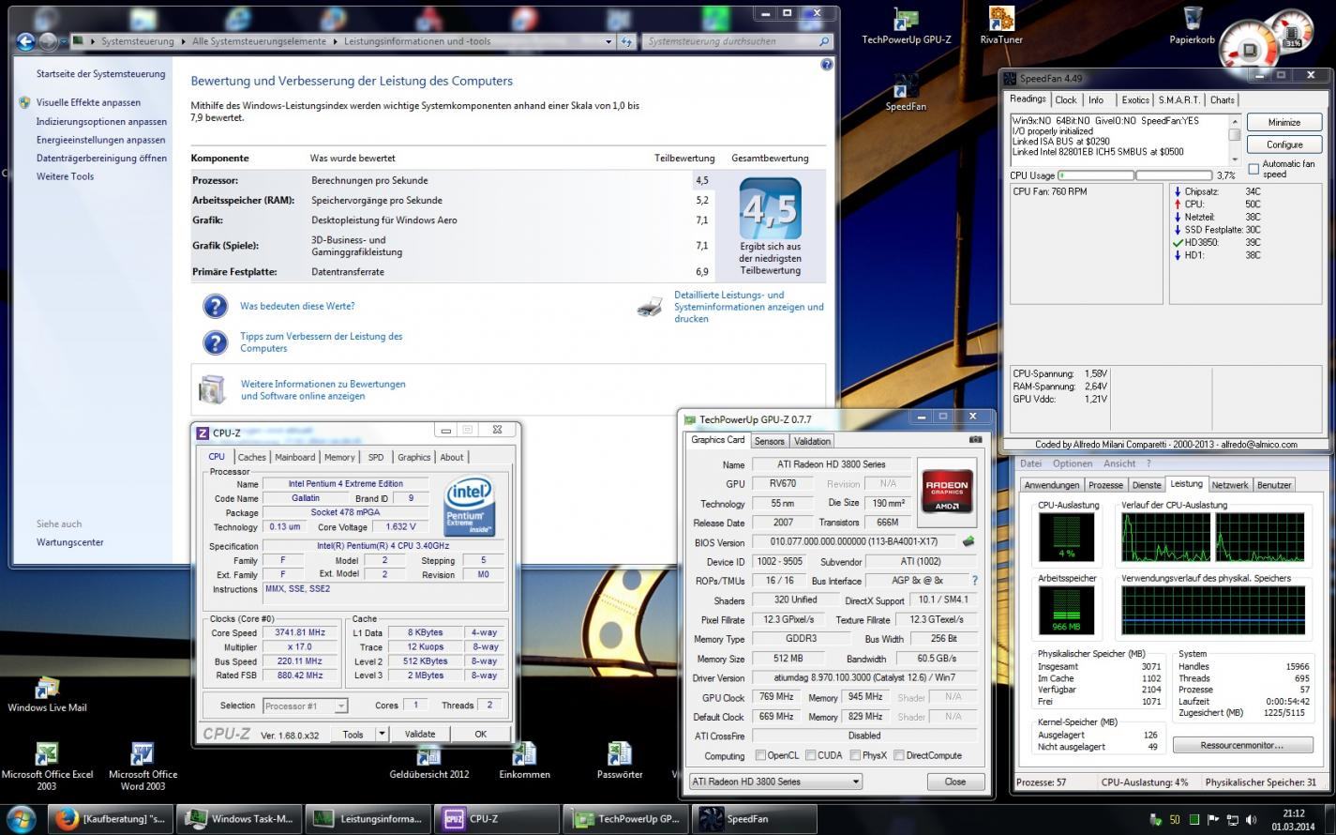Viewport: 1336px width, 835px height.
Task: Toggle CUDA checkbox in GPU-Z
Action: pyautogui.click(x=810, y=755)
